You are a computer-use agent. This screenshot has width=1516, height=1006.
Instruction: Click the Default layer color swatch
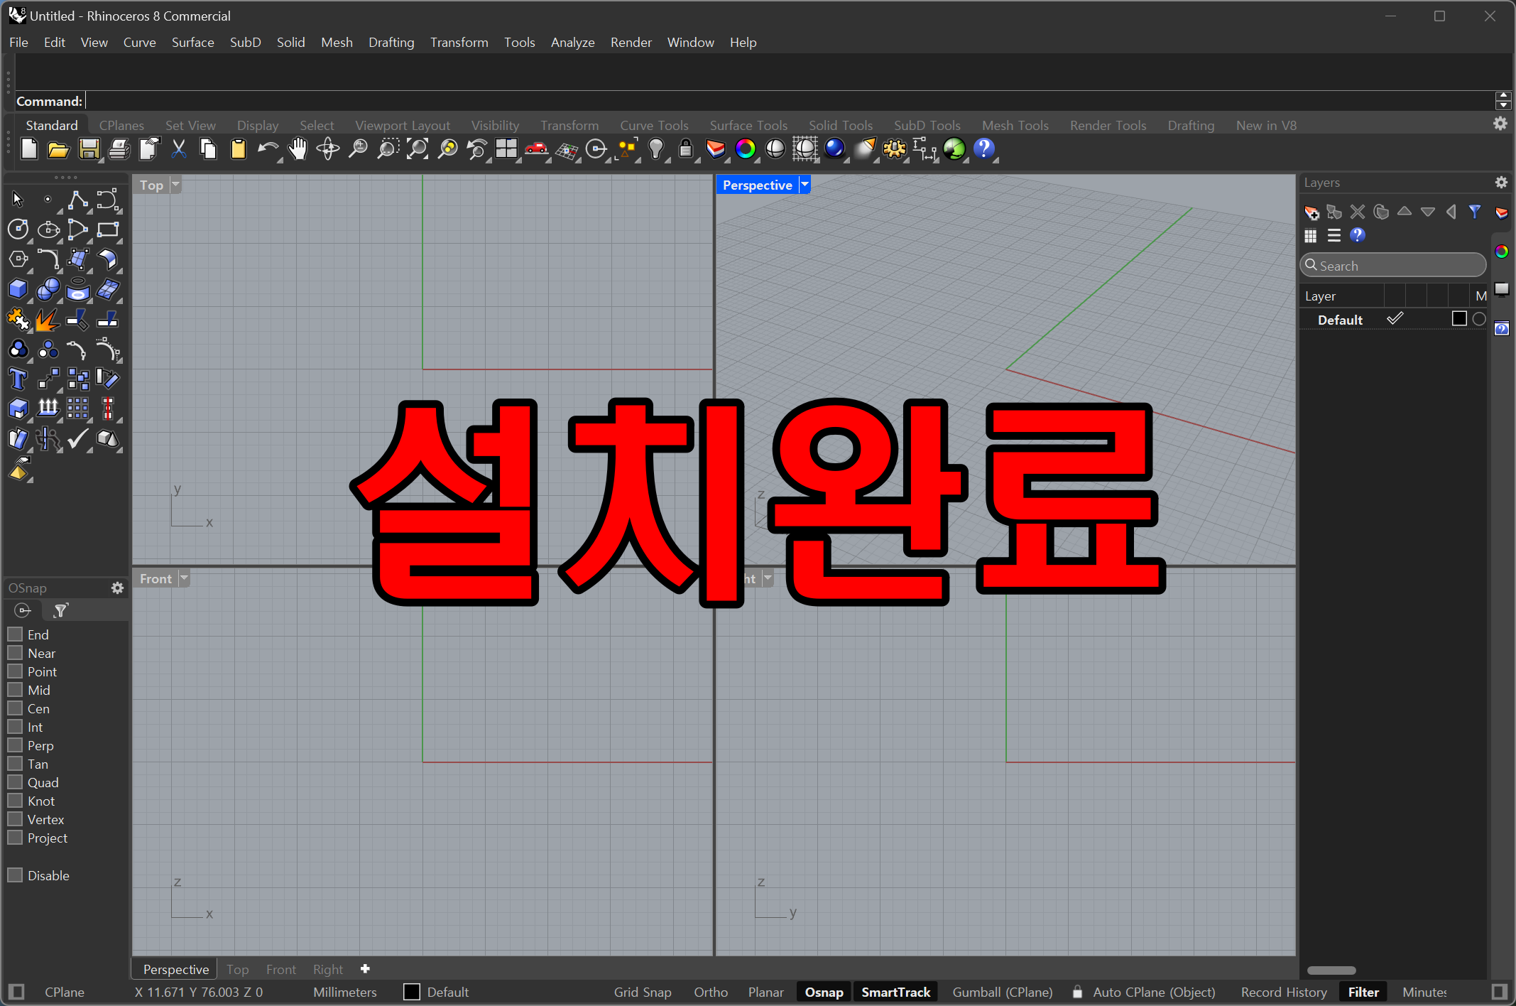(1459, 319)
